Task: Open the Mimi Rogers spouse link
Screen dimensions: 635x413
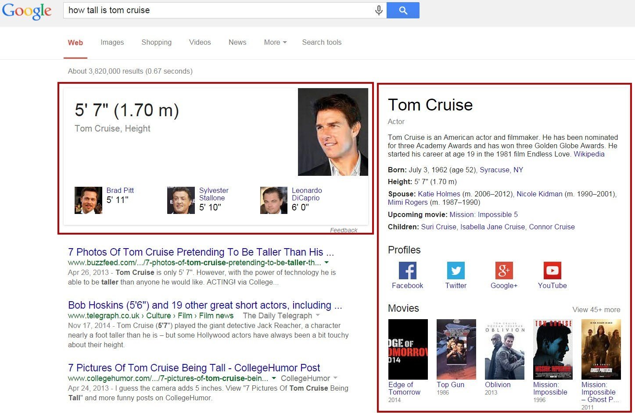Action: [x=408, y=203]
